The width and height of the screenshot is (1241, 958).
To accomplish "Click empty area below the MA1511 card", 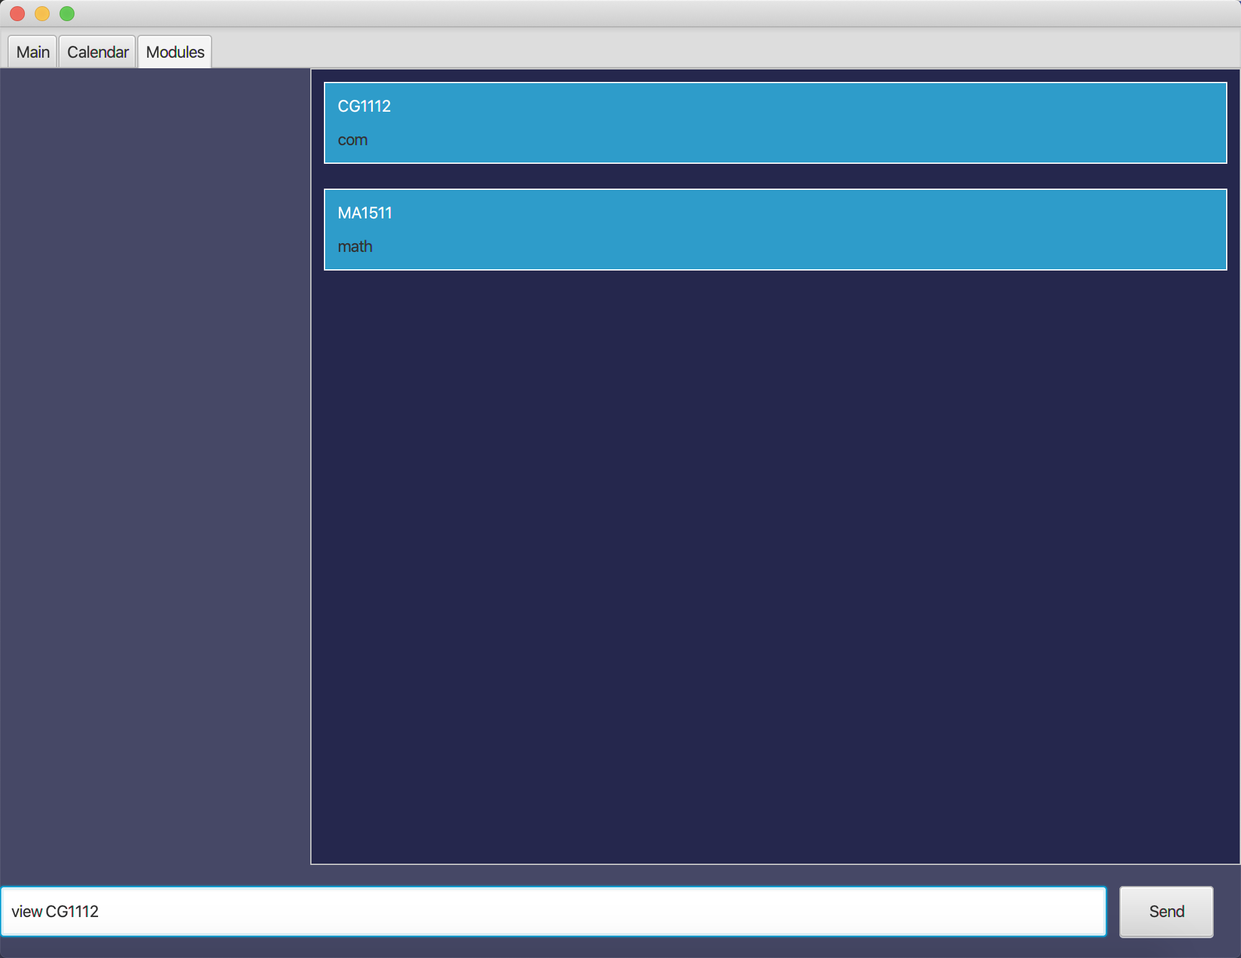I will pyautogui.click(x=775, y=558).
